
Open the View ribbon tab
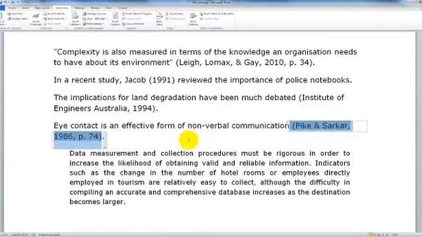point(108,8)
